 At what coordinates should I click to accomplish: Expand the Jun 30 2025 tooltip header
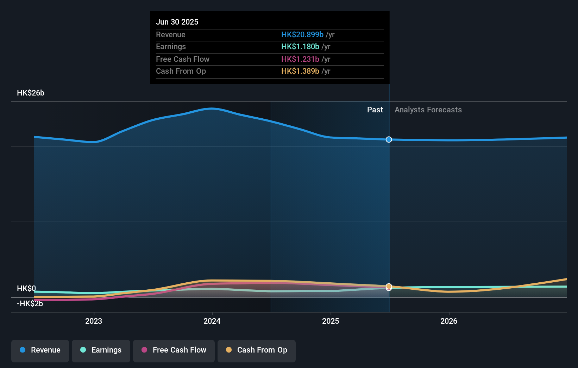[x=177, y=22]
